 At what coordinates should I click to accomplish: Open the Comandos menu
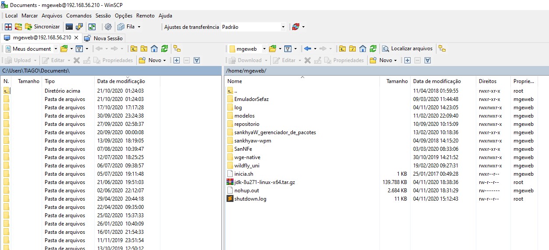coord(79,16)
